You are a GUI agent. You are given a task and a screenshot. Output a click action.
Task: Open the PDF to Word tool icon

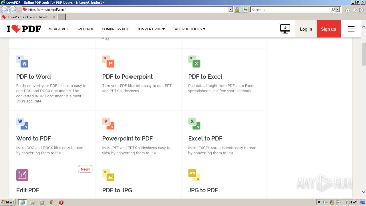[22, 62]
